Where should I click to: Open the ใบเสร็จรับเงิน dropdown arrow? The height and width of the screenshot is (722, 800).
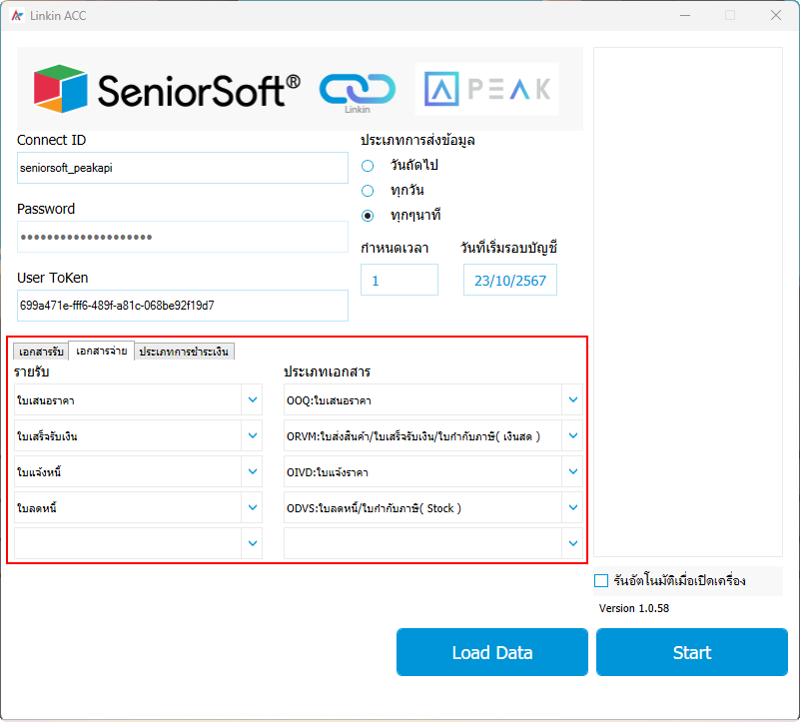252,435
